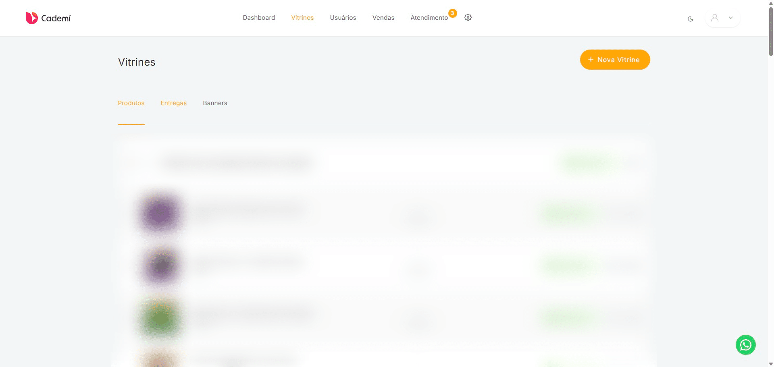The height and width of the screenshot is (367, 774).
Task: Click the Vitrines page heading
Action: coord(137,62)
